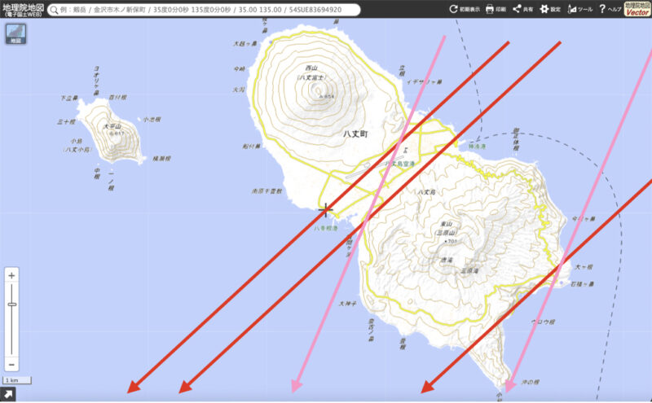Click the zoom slider handle
Image resolution: width=652 pixels, height=403 pixels.
coord(11,304)
